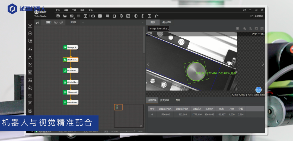Screen dimensions: 293x141
Task: Toggle fullscreen image view icon
Action: (262, 28)
